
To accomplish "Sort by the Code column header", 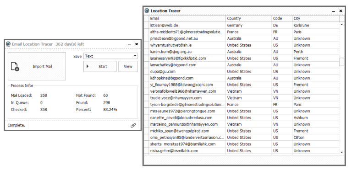I will point(282,18).
